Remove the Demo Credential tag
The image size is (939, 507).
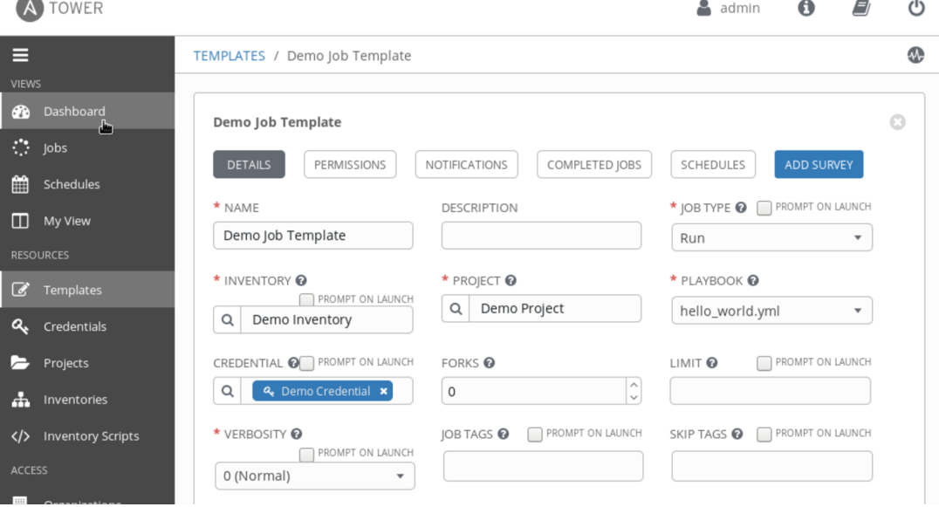[383, 391]
